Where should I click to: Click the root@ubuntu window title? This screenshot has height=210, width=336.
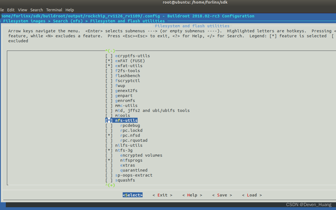coord(195,2)
